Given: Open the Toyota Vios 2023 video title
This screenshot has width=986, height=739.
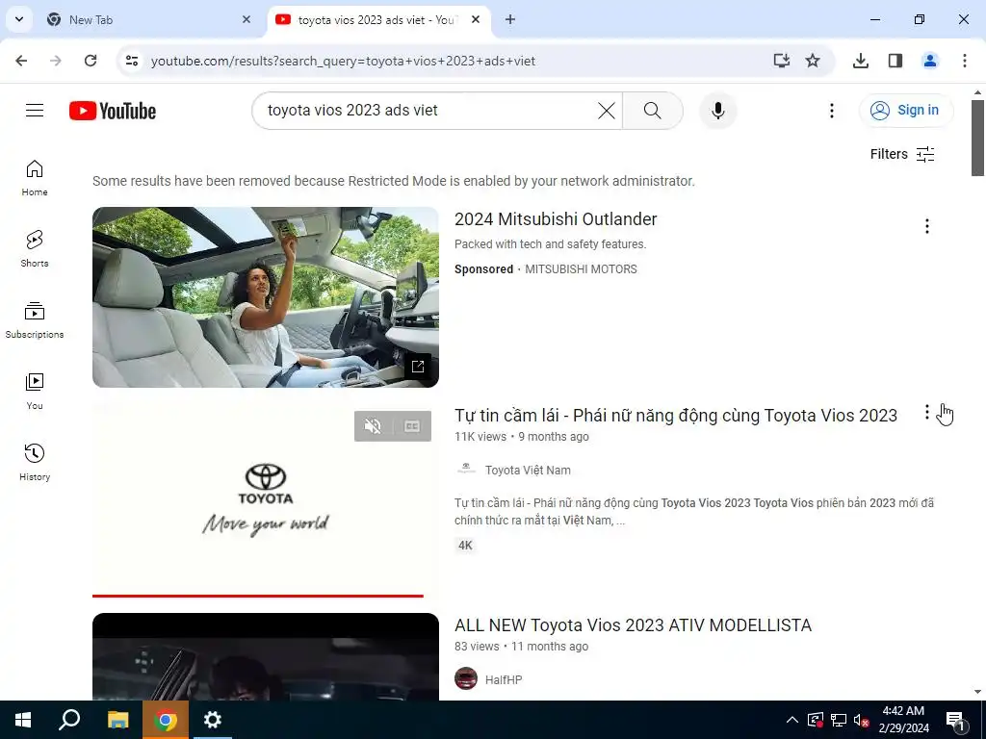Looking at the screenshot, I should [x=676, y=416].
